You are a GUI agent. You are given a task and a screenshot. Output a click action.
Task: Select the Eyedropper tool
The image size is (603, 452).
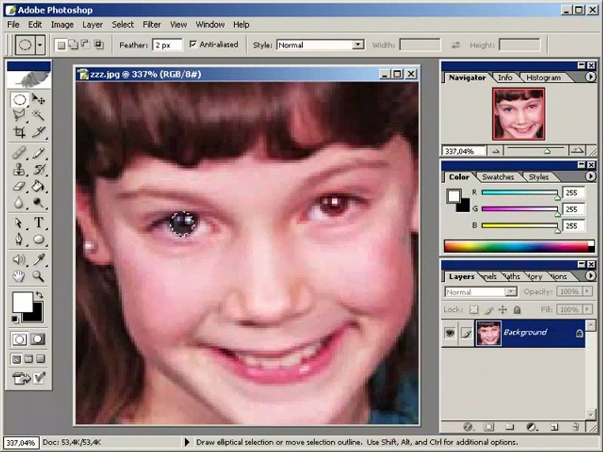click(38, 260)
